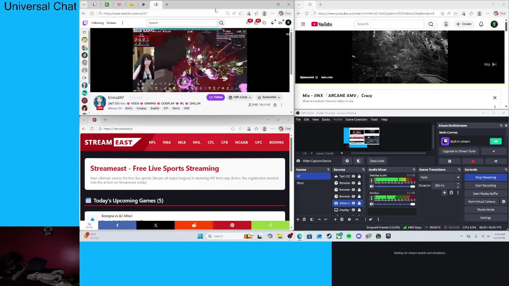The width and height of the screenshot is (509, 286).
Task: Open OBS advanced audio properties
Action: [371, 219]
